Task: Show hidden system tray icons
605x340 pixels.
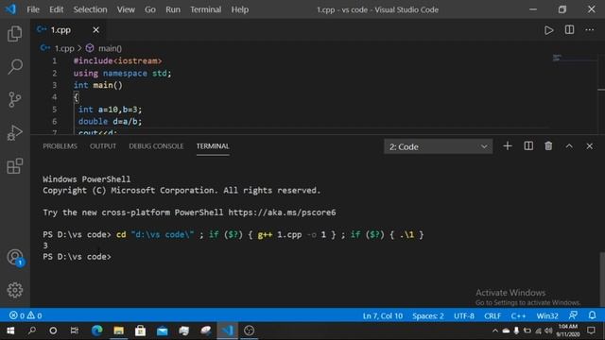Action: tap(495, 331)
